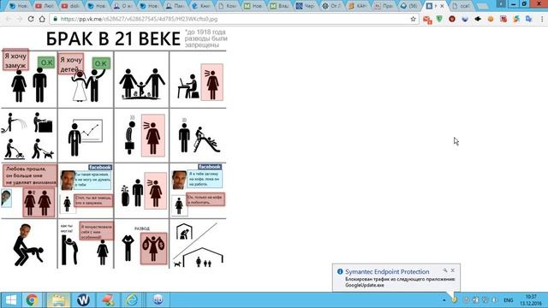This screenshot has height=308, width=548.
Task: Switch to the 'От Л' gear tab
Action: pyautogui.click(x=331, y=6)
